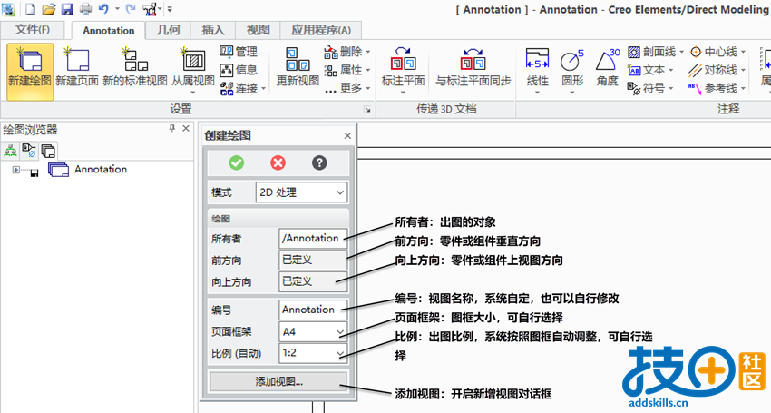Click the 新建绘图 (new drawing) icon
The image size is (771, 413).
[30, 72]
